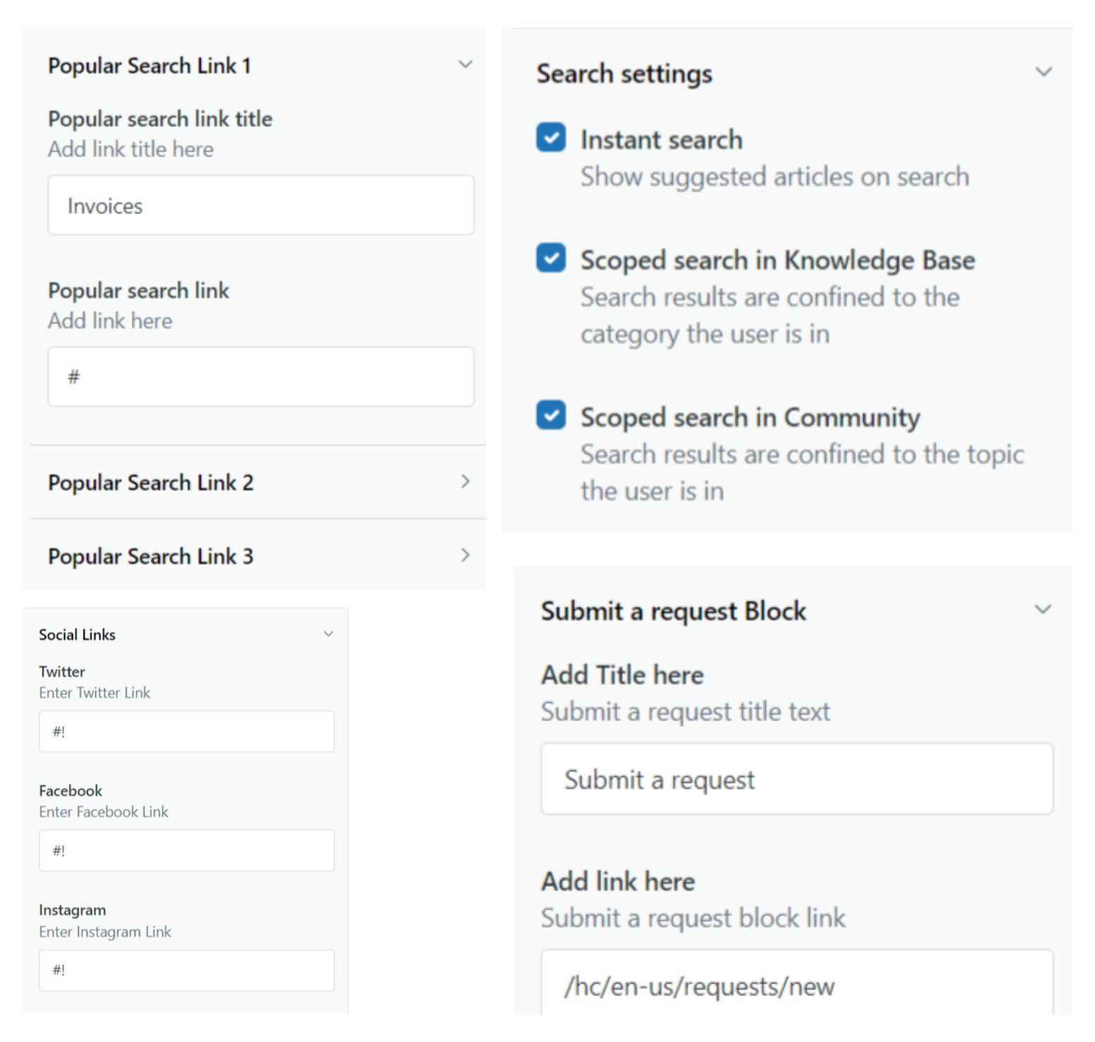Click the Search settings heading
This screenshot has width=1095, height=1042.
624,73
